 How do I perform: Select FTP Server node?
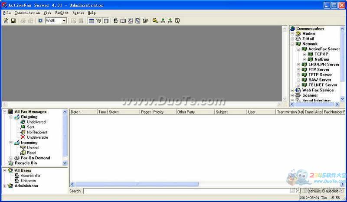coord(319,69)
